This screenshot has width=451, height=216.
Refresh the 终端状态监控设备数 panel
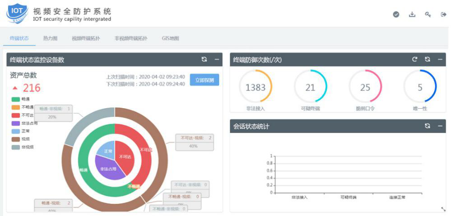tap(204, 60)
